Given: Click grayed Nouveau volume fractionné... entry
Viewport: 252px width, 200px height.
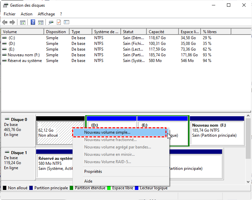Looking at the screenshot, I should point(121,140).
